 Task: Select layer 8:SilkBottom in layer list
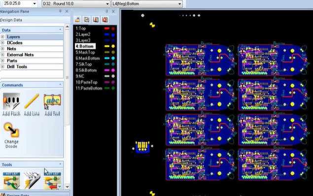pos(86,70)
